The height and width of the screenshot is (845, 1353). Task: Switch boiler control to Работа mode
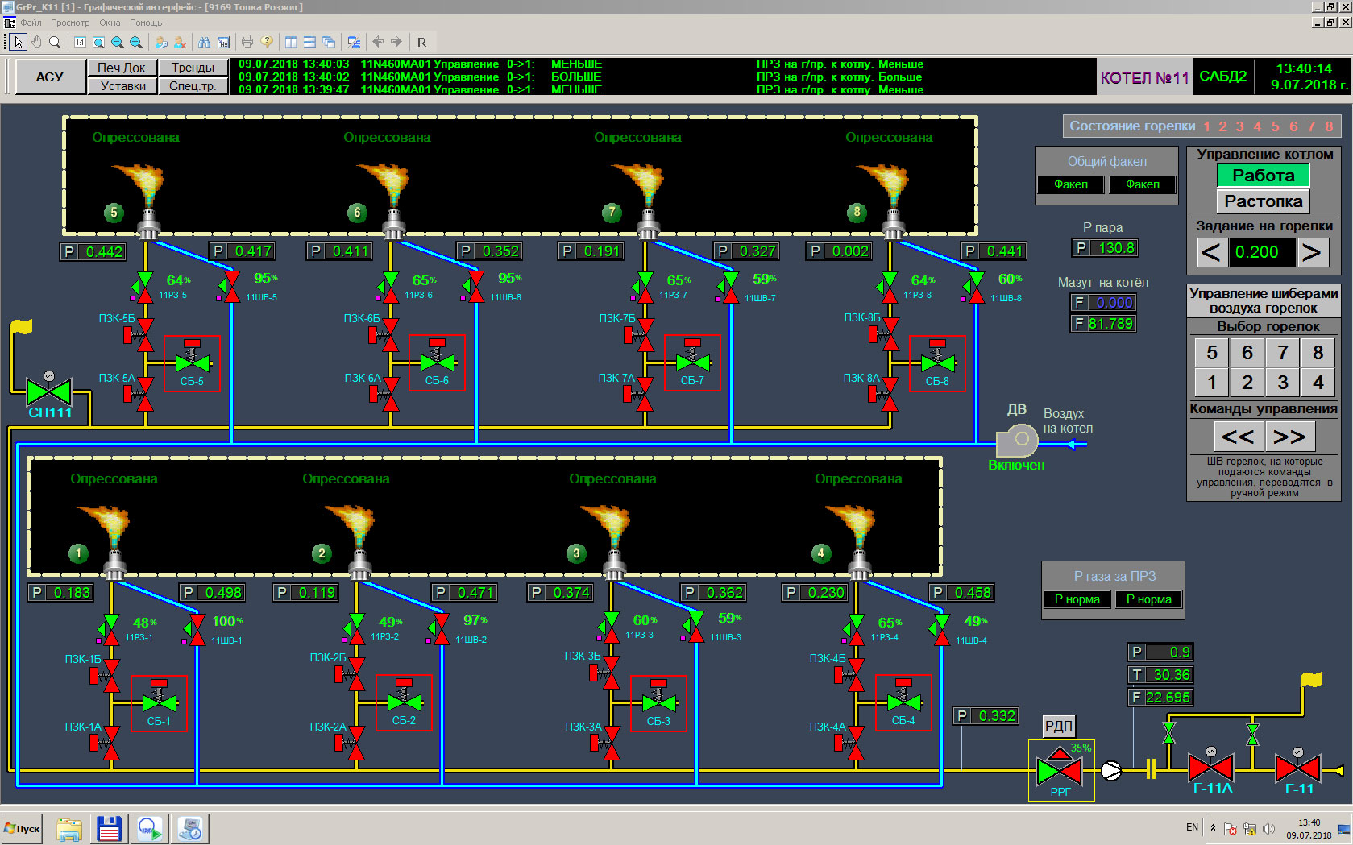coord(1263,176)
